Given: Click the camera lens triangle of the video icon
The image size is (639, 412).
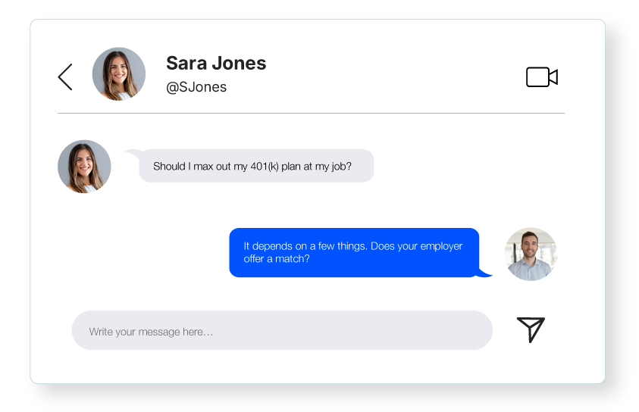Looking at the screenshot, I should (553, 77).
